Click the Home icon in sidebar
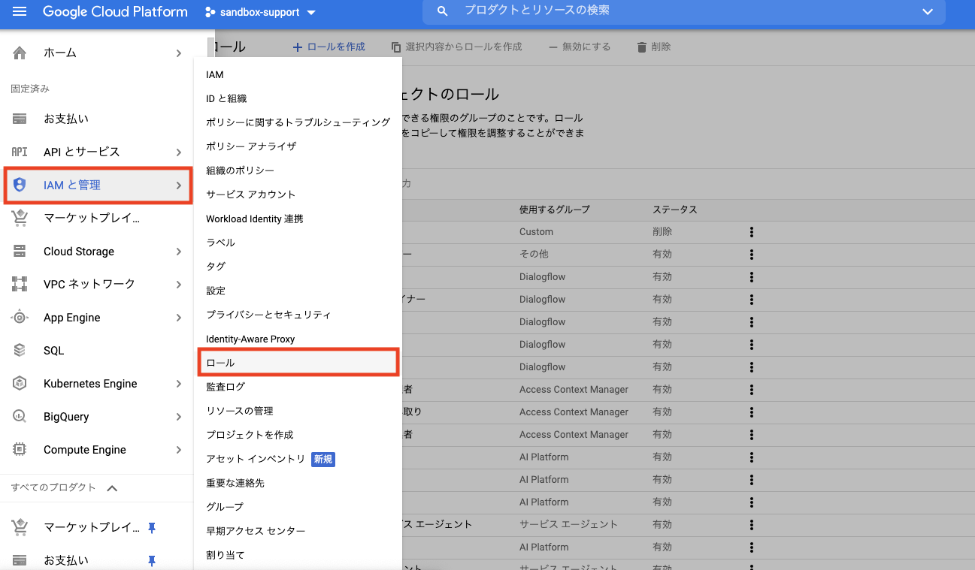Screen dimensions: 975x570 click(20, 53)
